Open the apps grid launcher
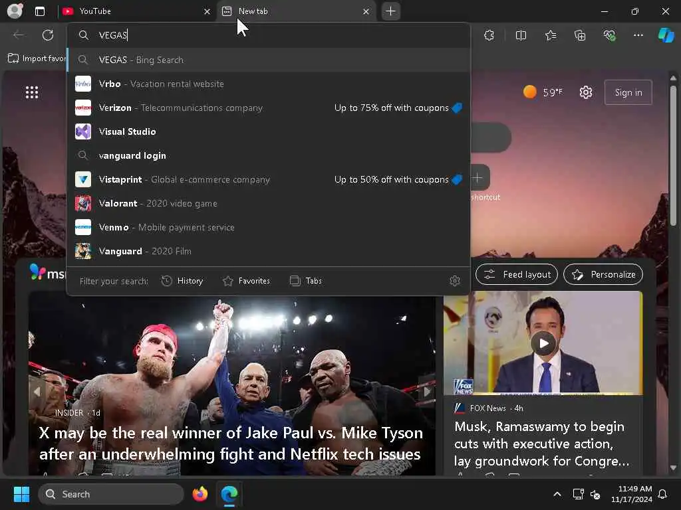Image resolution: width=681 pixels, height=510 pixels. coord(32,92)
